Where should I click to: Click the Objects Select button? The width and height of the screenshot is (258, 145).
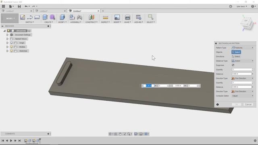tap(236, 52)
